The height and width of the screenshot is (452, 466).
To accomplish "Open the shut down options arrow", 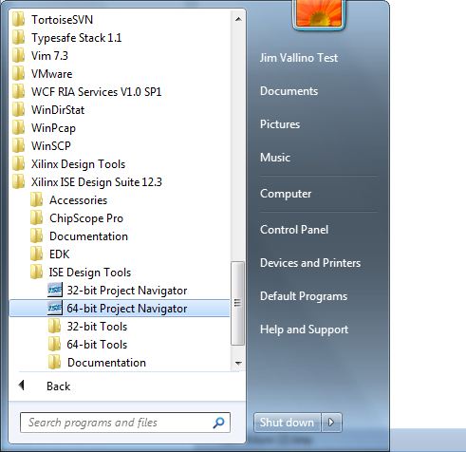I will click(x=331, y=423).
